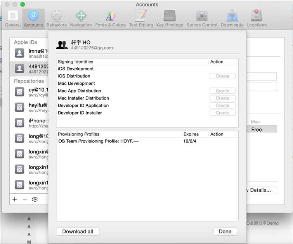Select the 4491202 Apple ID avatar icon

(x=19, y=69)
